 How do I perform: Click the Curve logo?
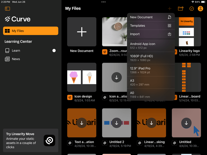[18, 19]
